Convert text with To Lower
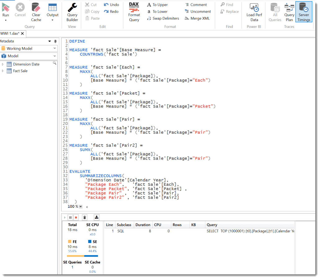The width and height of the screenshot is (320, 279). (157, 11)
